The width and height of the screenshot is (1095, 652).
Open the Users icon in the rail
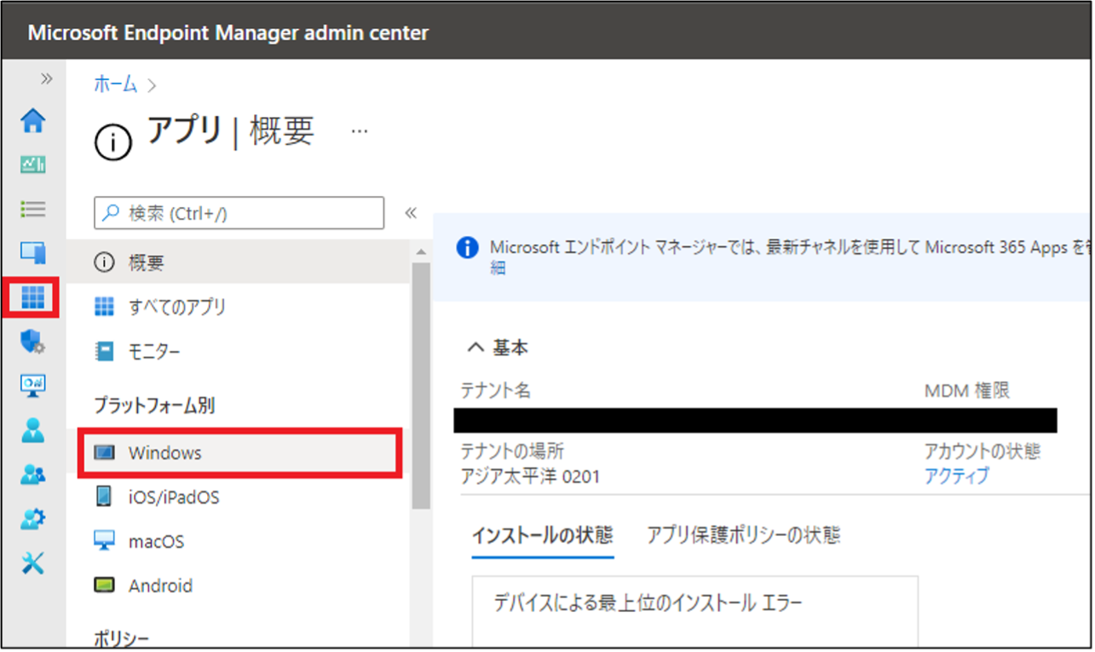tap(33, 430)
